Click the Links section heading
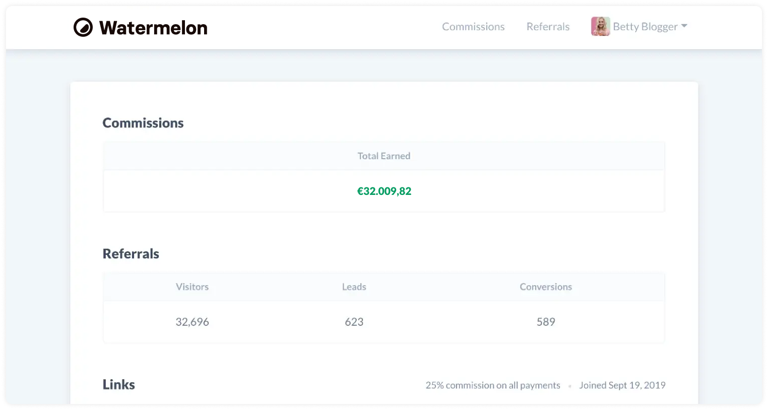Image resolution: width=768 pixels, height=410 pixels. pos(118,384)
